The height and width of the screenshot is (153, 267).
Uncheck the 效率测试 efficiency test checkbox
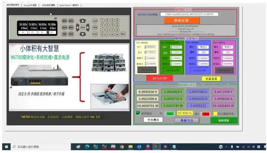point(138,113)
